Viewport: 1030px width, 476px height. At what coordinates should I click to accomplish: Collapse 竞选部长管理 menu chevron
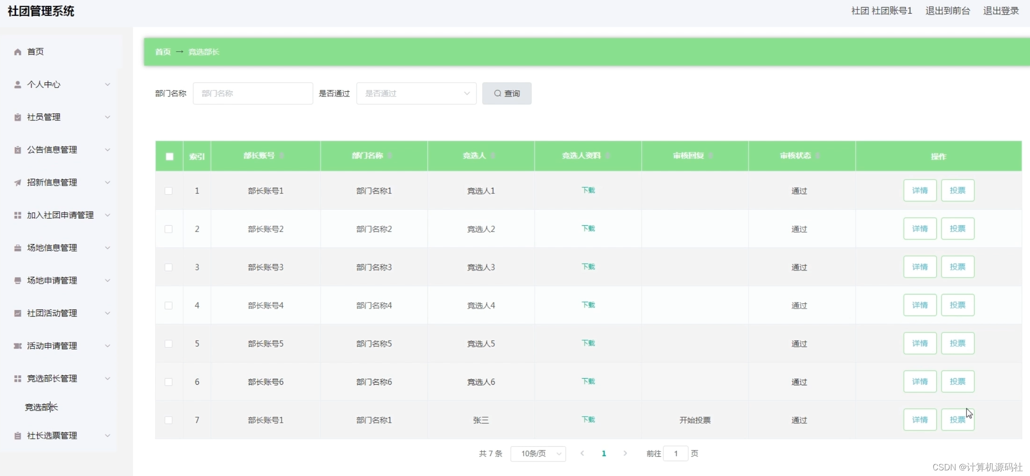tap(107, 379)
